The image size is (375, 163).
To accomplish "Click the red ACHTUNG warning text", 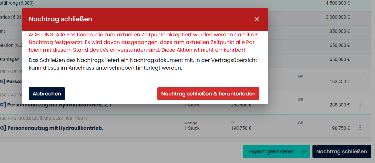I will coord(144,42).
